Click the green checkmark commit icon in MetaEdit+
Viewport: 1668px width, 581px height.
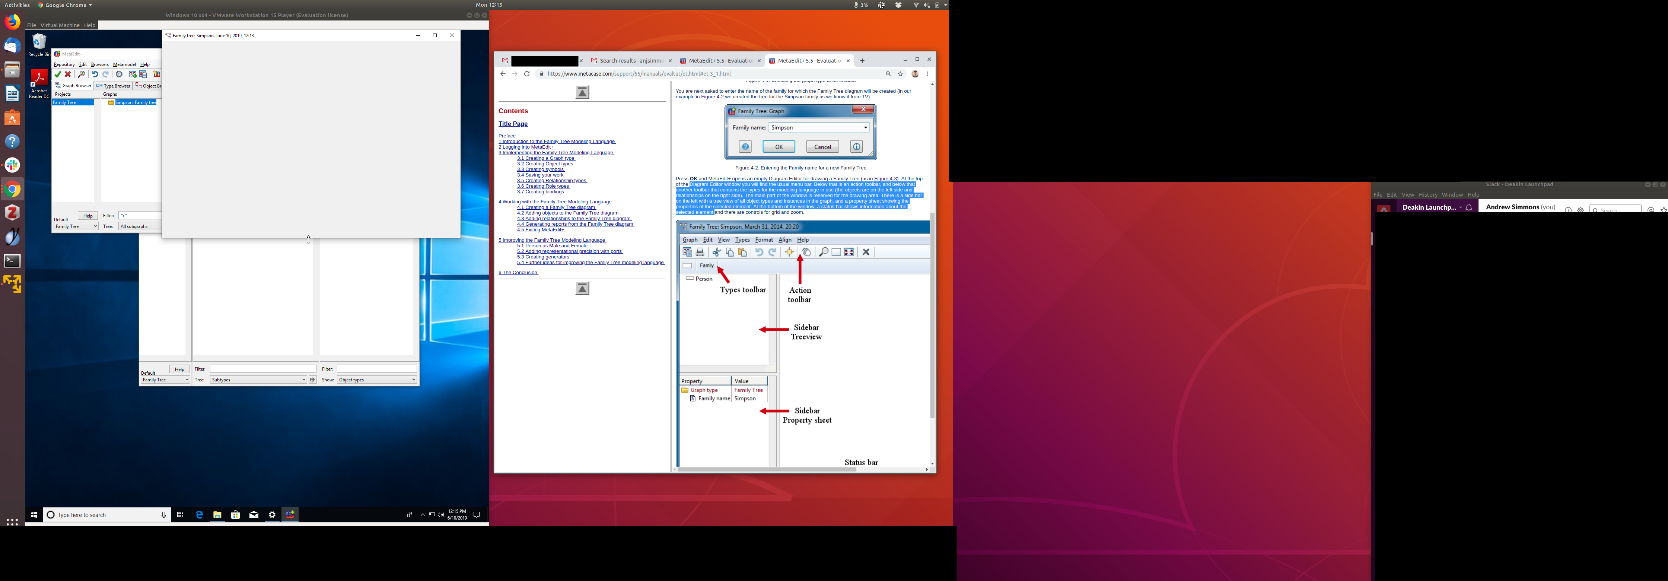(x=58, y=74)
